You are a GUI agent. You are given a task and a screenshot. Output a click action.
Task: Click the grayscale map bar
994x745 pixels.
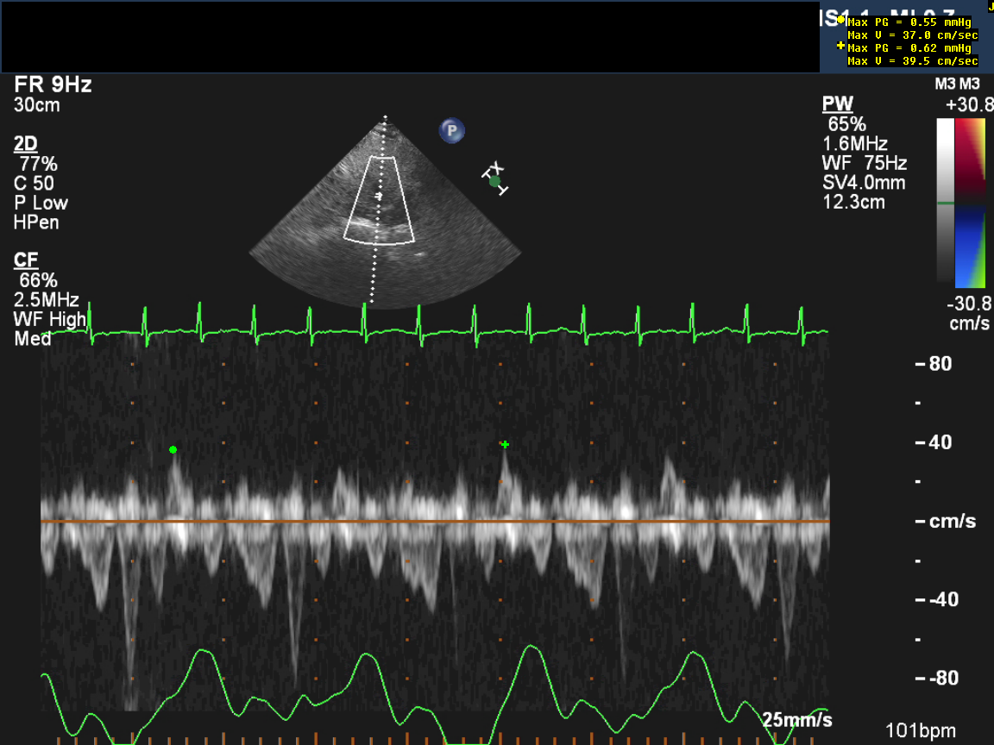(946, 203)
